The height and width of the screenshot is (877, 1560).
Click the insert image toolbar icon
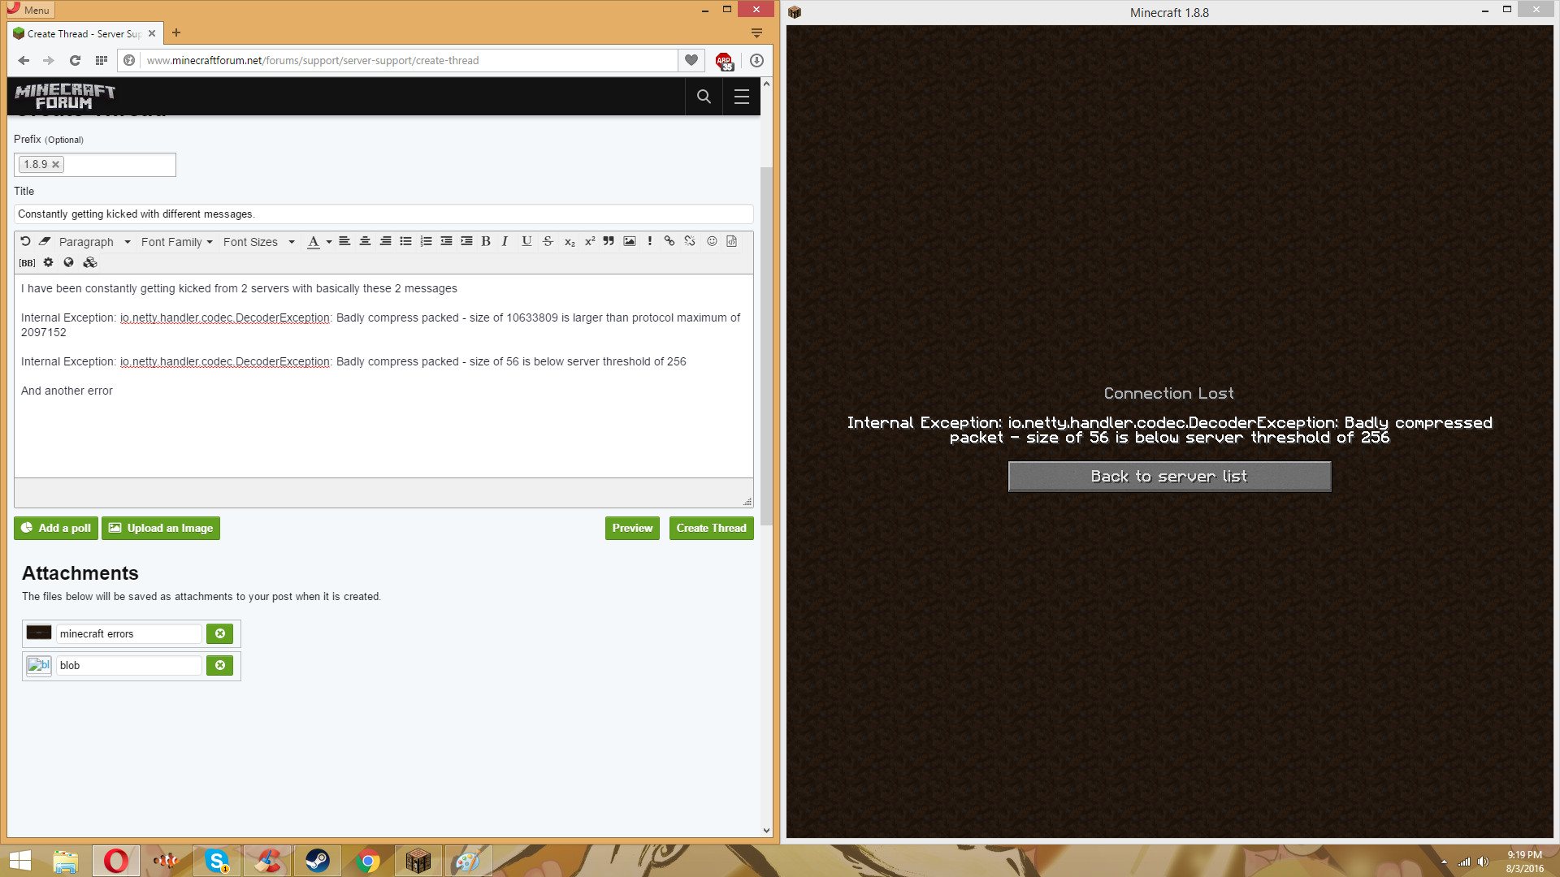(630, 241)
